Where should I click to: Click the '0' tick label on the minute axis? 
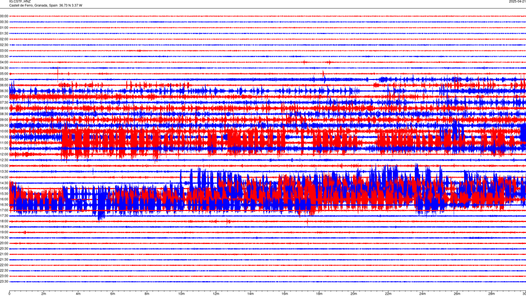9,294
